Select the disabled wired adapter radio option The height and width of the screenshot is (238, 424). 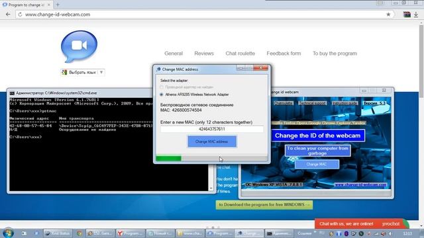click(162, 87)
